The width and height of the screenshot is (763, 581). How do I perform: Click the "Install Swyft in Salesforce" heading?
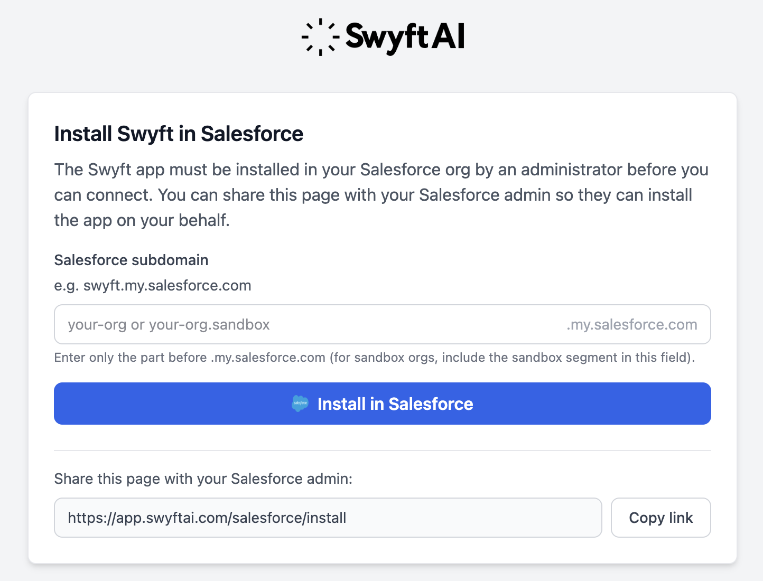pyautogui.click(x=179, y=134)
